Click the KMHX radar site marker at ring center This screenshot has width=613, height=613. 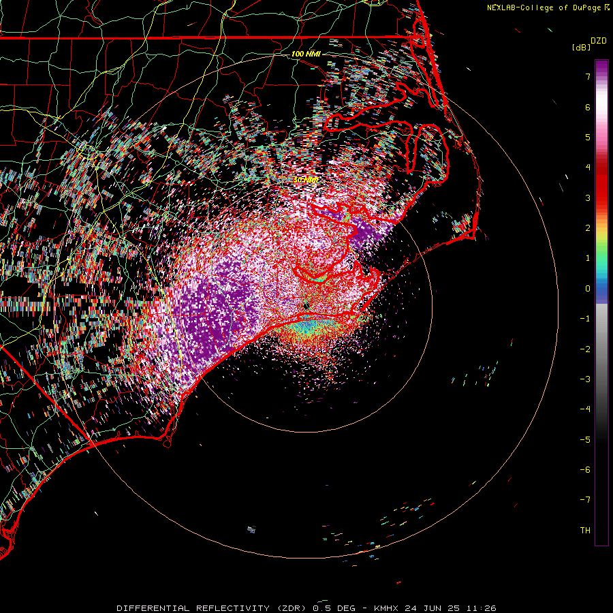click(x=306, y=306)
